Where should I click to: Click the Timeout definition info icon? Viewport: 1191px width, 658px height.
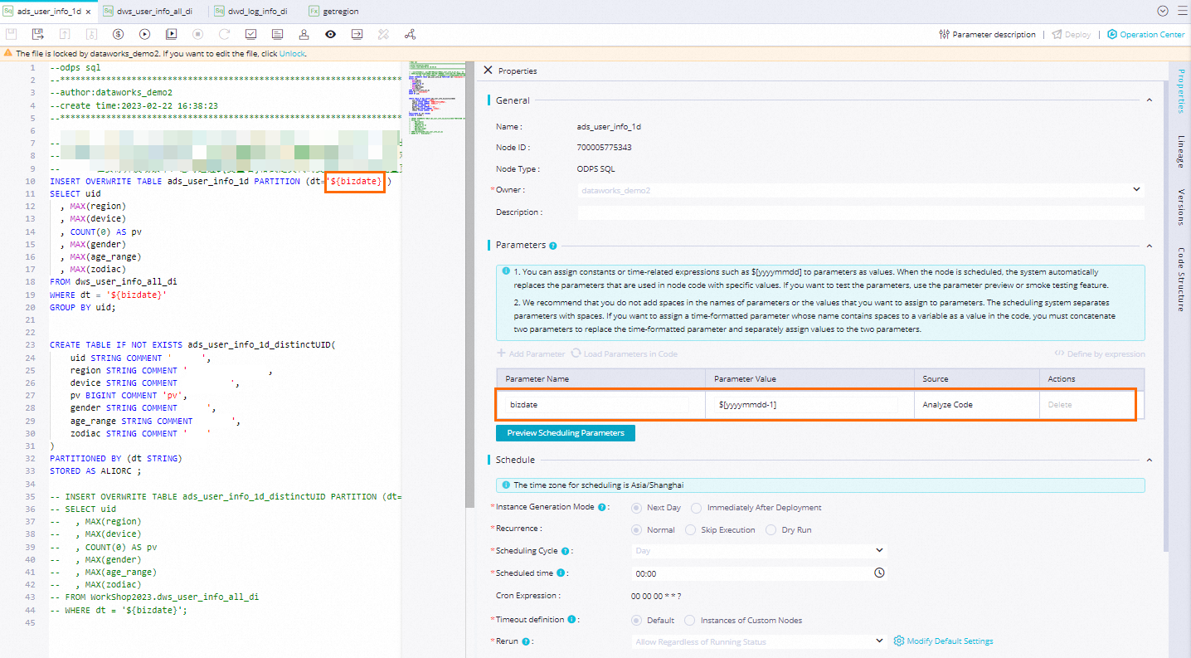coord(572,620)
